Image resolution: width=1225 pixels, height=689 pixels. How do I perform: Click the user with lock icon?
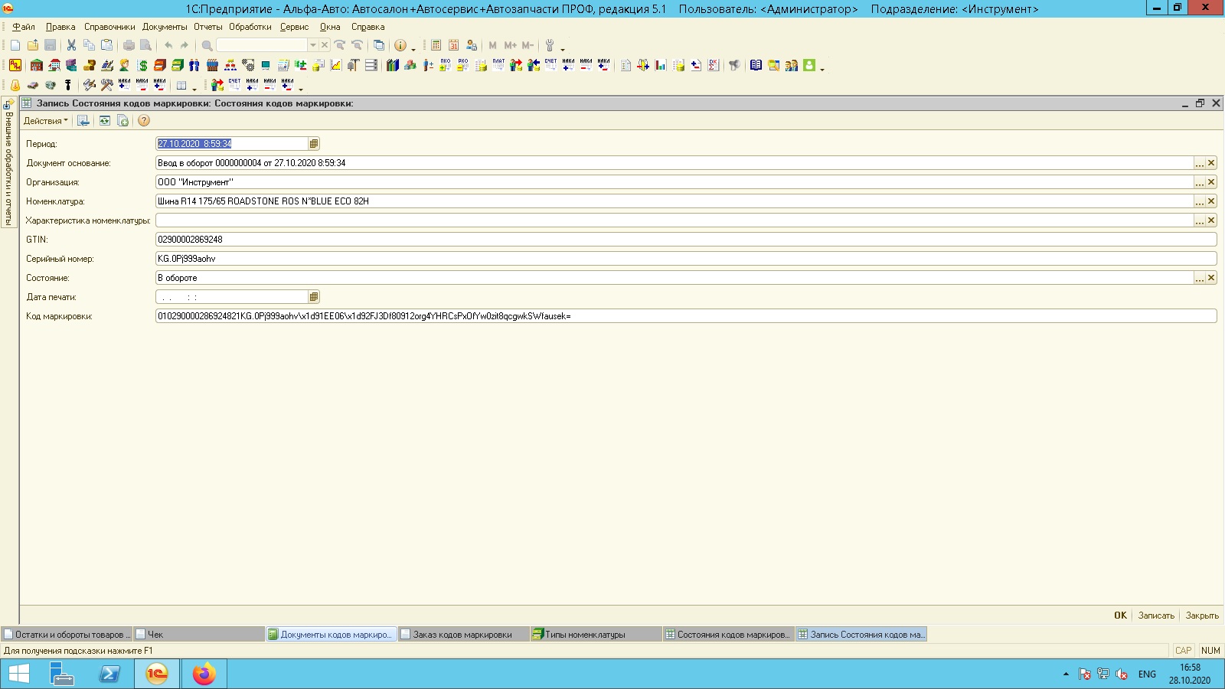coord(472,45)
